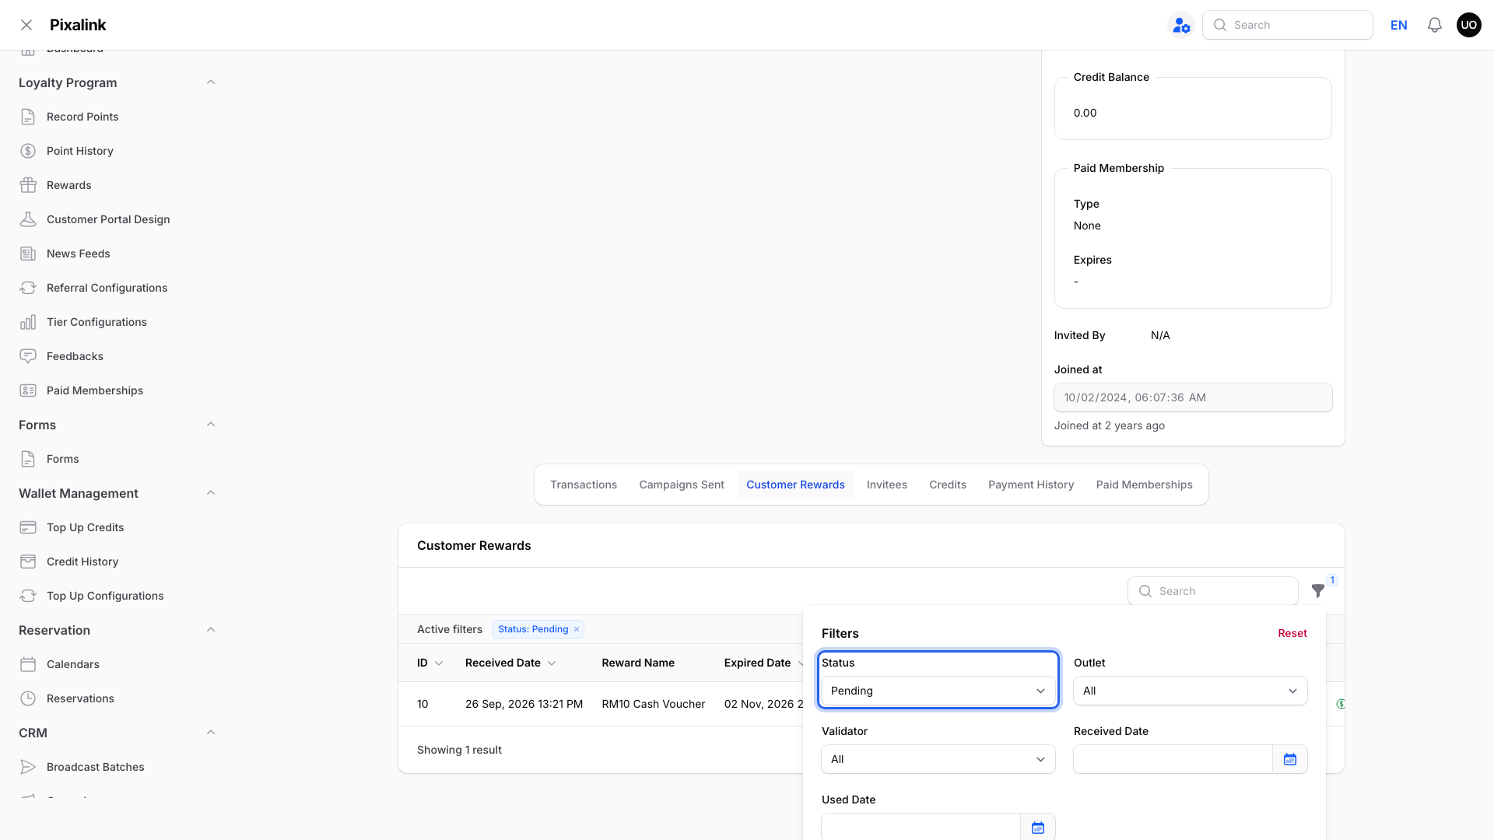The image size is (1494, 840).
Task: Collapse the CRM section
Action: coord(211,733)
